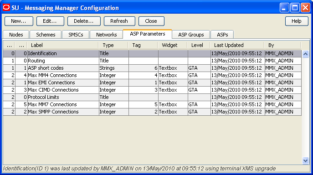Image resolution: width=313 pixels, height=175 pixels.
Task: Click the By column header
Action: coord(282,45)
